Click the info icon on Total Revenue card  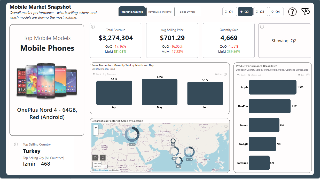click(x=93, y=27)
